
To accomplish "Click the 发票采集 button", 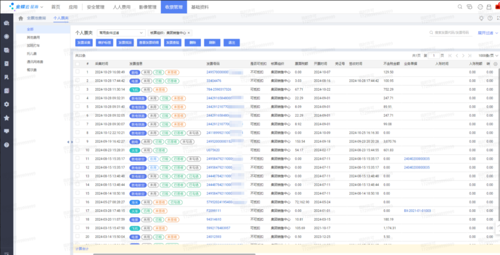I will click(84, 43).
